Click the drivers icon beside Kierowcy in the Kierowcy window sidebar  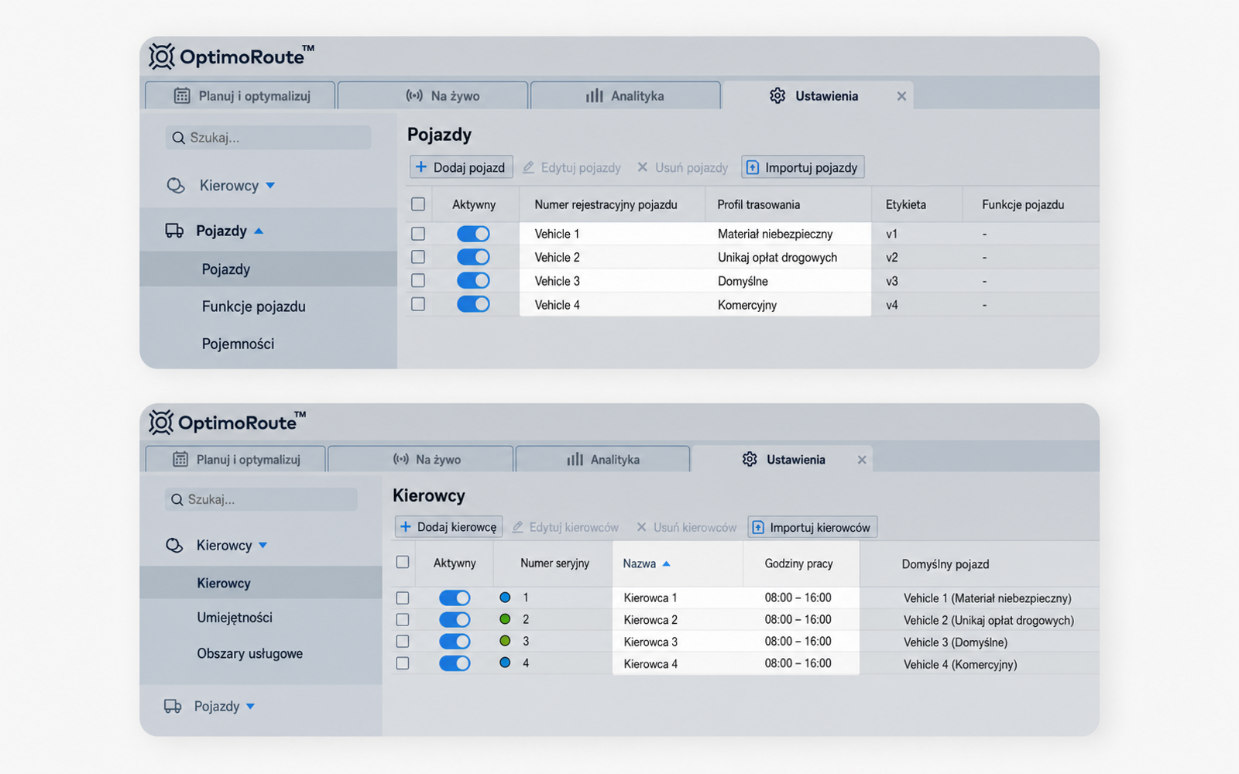click(174, 546)
